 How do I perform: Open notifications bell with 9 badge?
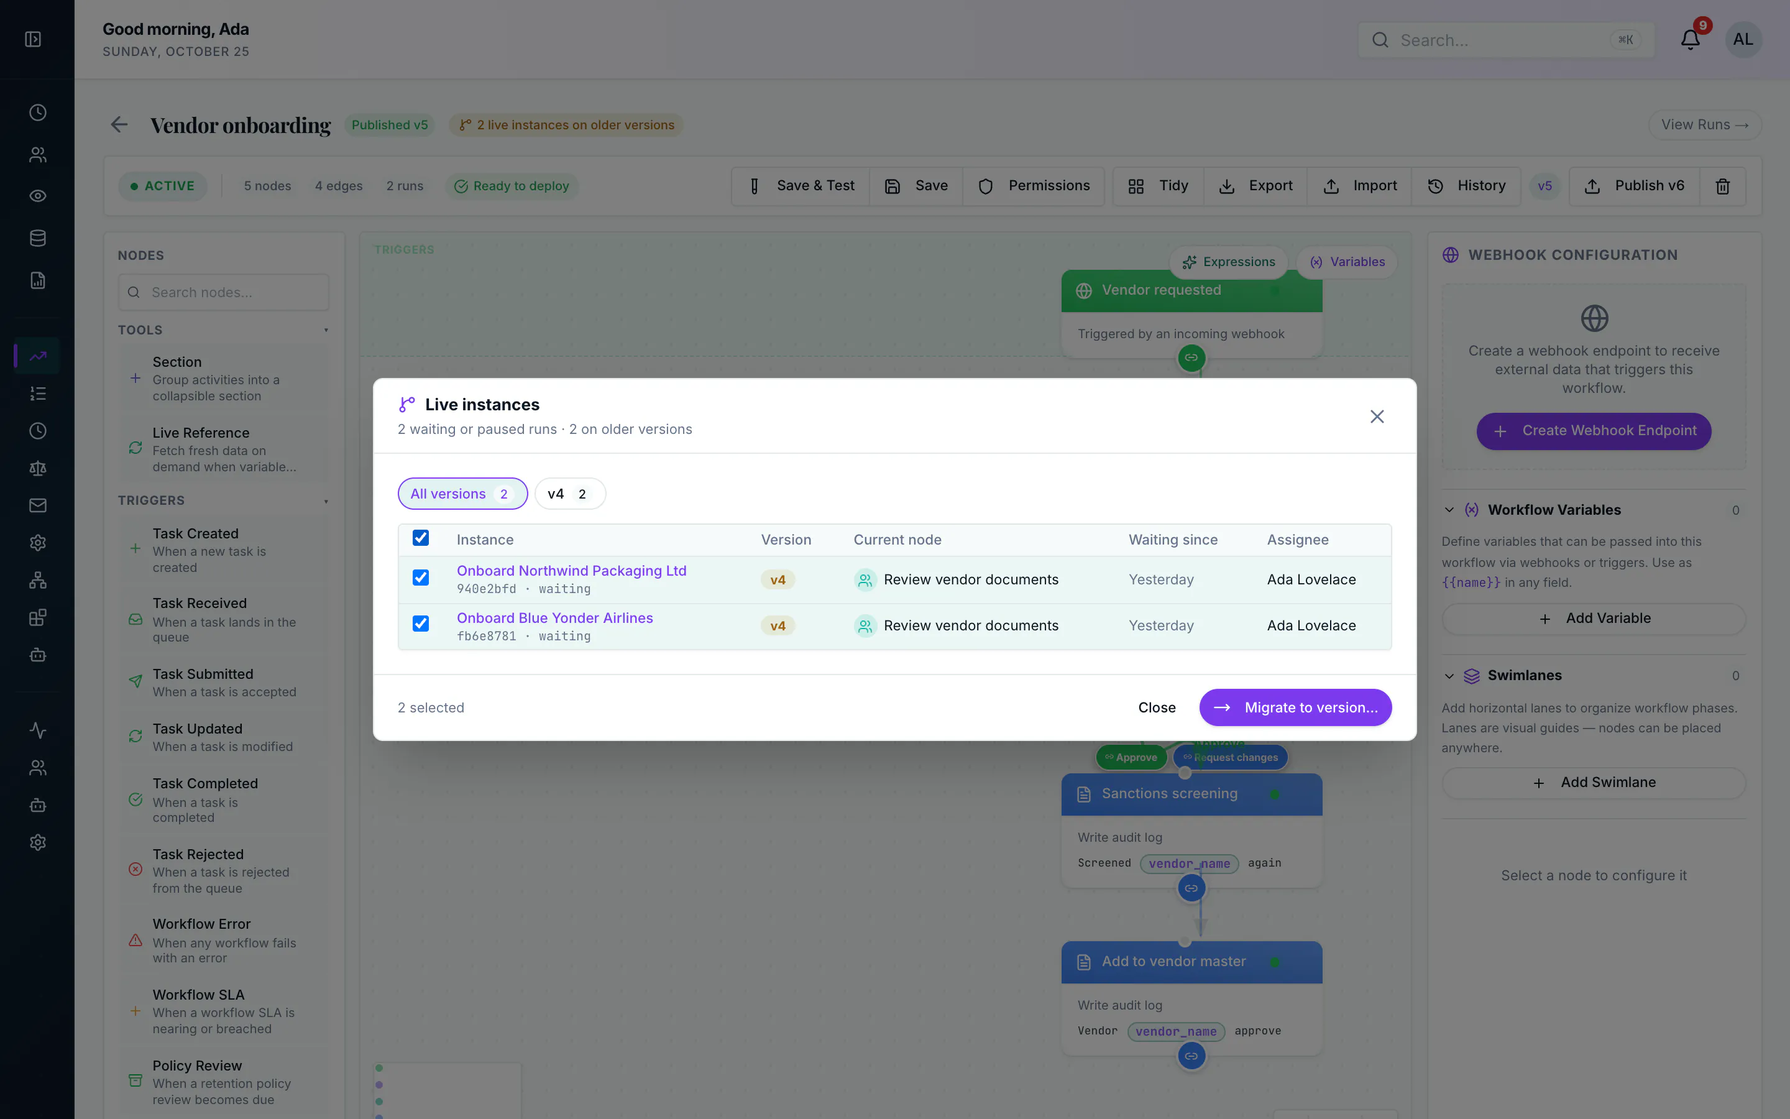pos(1690,39)
